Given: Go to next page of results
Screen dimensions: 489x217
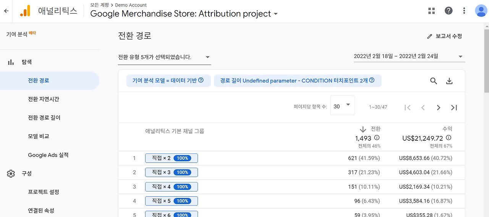Looking at the screenshot, I should point(439,108).
